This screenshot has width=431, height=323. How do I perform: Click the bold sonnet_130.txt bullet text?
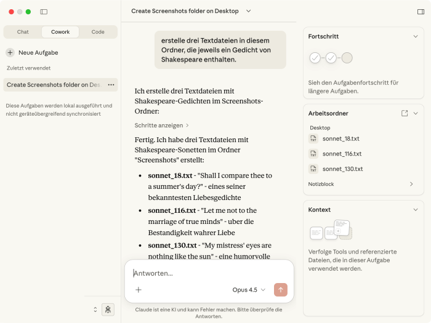point(172,245)
